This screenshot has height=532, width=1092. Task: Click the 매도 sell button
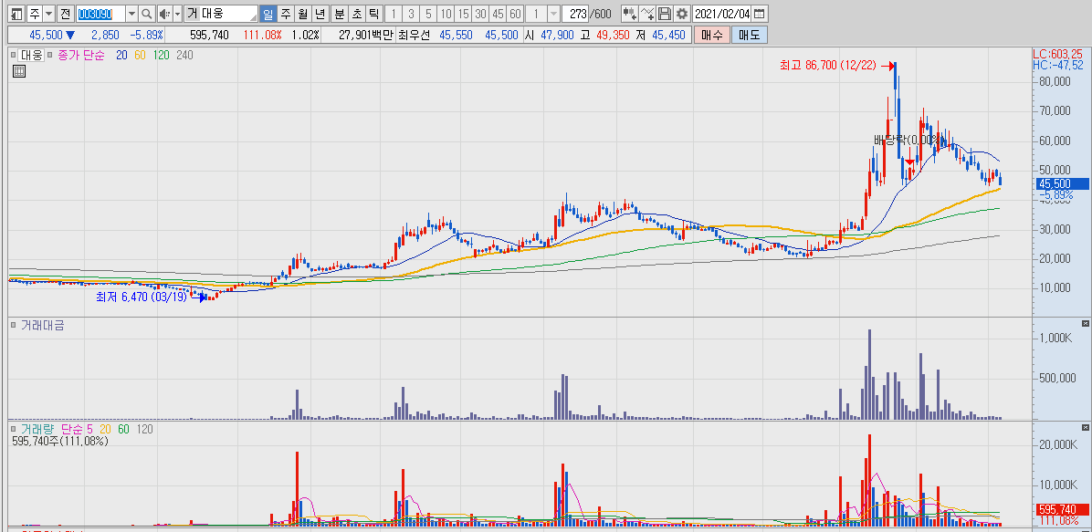[x=749, y=35]
